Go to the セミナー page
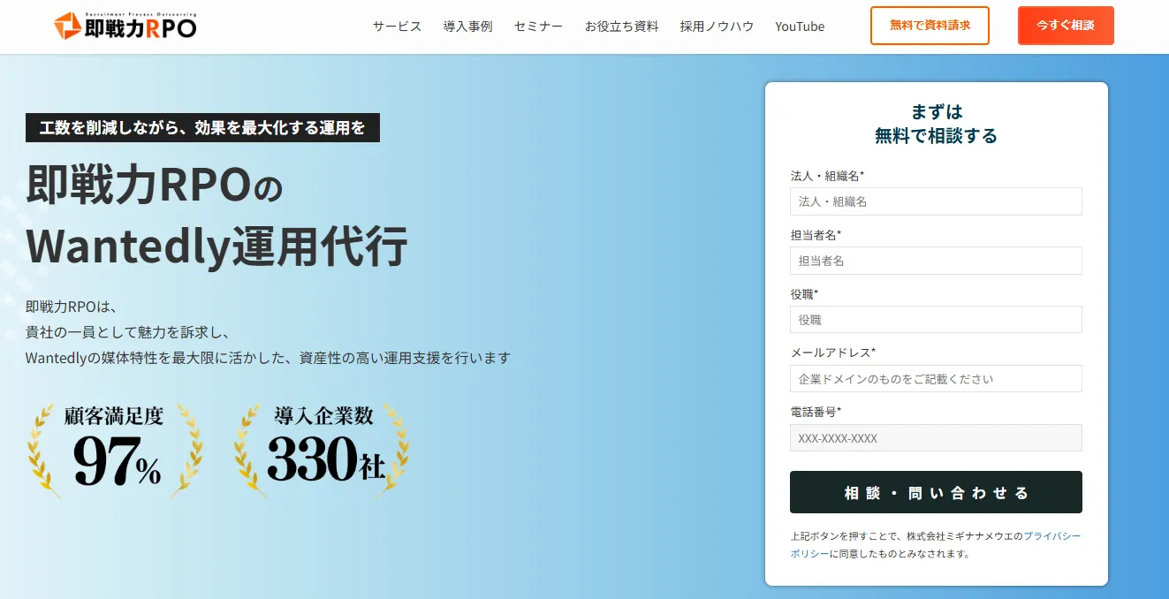The height and width of the screenshot is (599, 1169). pyautogui.click(x=538, y=27)
